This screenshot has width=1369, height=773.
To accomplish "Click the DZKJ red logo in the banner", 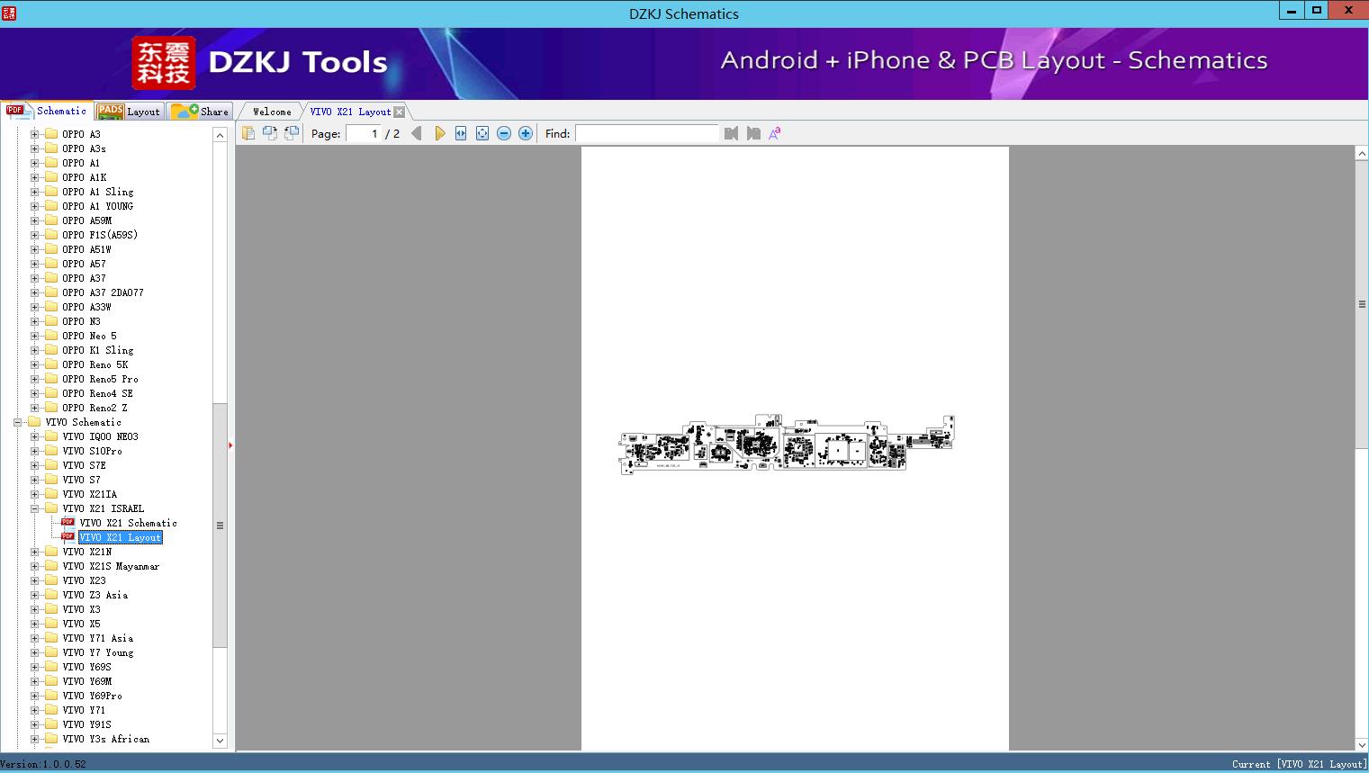I will [x=164, y=63].
